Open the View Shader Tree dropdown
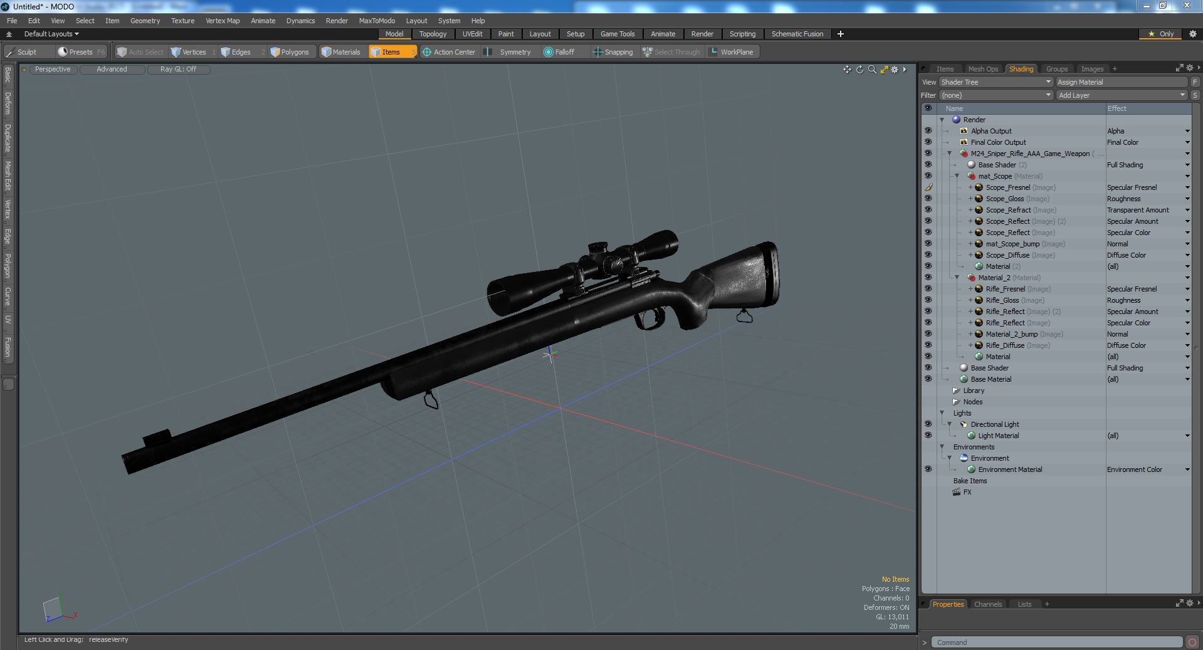The image size is (1203, 650). (x=995, y=82)
